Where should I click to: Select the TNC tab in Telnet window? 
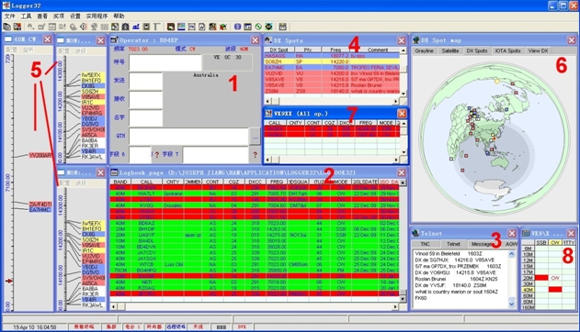(426, 244)
